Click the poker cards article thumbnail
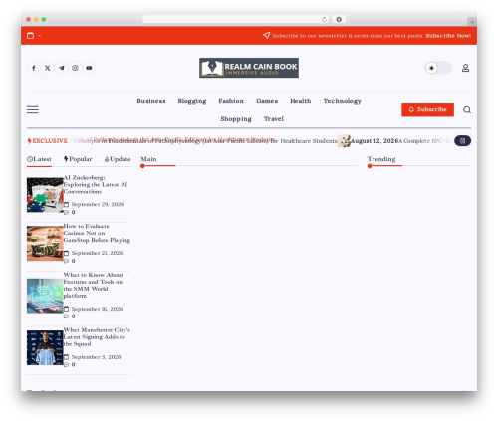 click(x=45, y=195)
